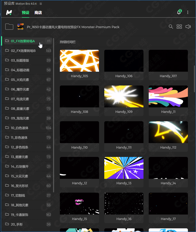Select the Handy_13 starburst thumbnail
Image resolution: width=196 pixels, height=232 pixels.
point(124,168)
